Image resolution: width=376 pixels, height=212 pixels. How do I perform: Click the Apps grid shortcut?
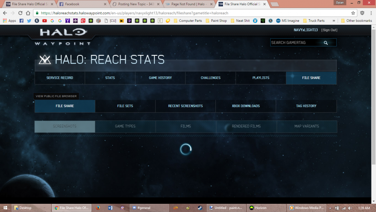[x=9, y=21]
